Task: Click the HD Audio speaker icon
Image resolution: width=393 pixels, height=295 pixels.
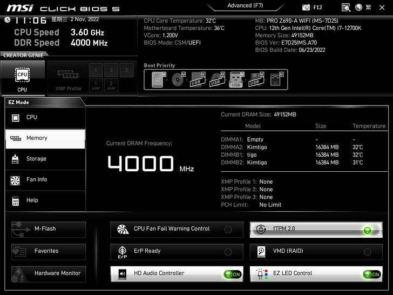Action: click(x=123, y=274)
